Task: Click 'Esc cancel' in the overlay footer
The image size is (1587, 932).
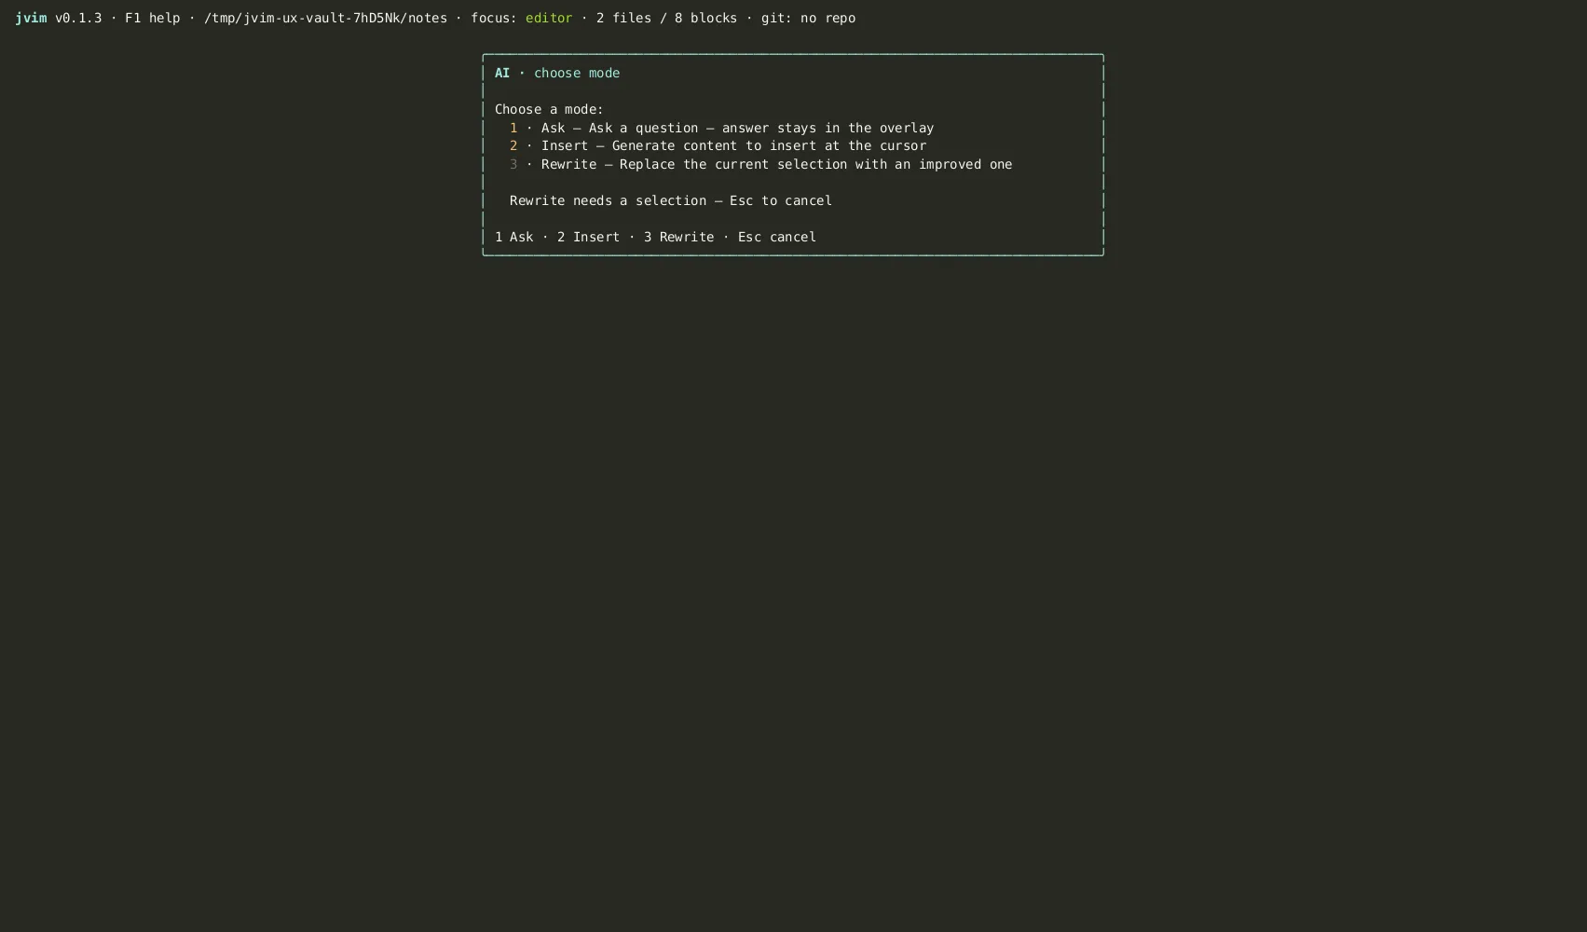Action: coord(777,237)
